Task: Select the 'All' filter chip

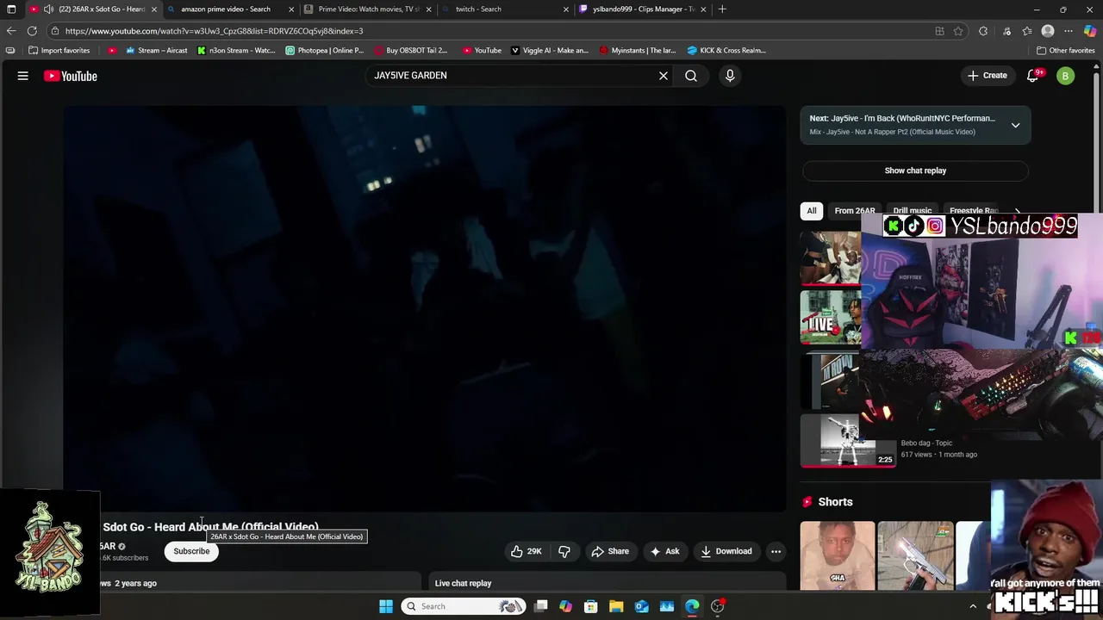Action: tap(812, 211)
